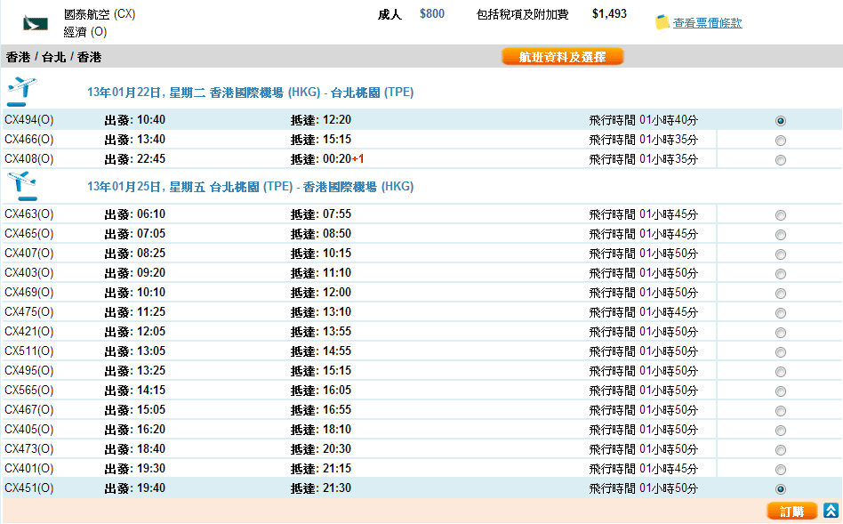Image resolution: width=843 pixels, height=524 pixels.
Task: Pick return flight CX565 at 14:15
Action: click(x=781, y=391)
